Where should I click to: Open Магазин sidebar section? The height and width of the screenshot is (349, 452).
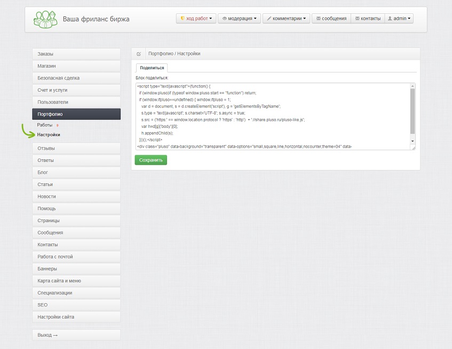(x=76, y=66)
